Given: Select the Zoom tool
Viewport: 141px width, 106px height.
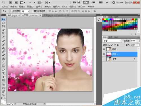Looking at the screenshot, I should click(x=3, y=95).
